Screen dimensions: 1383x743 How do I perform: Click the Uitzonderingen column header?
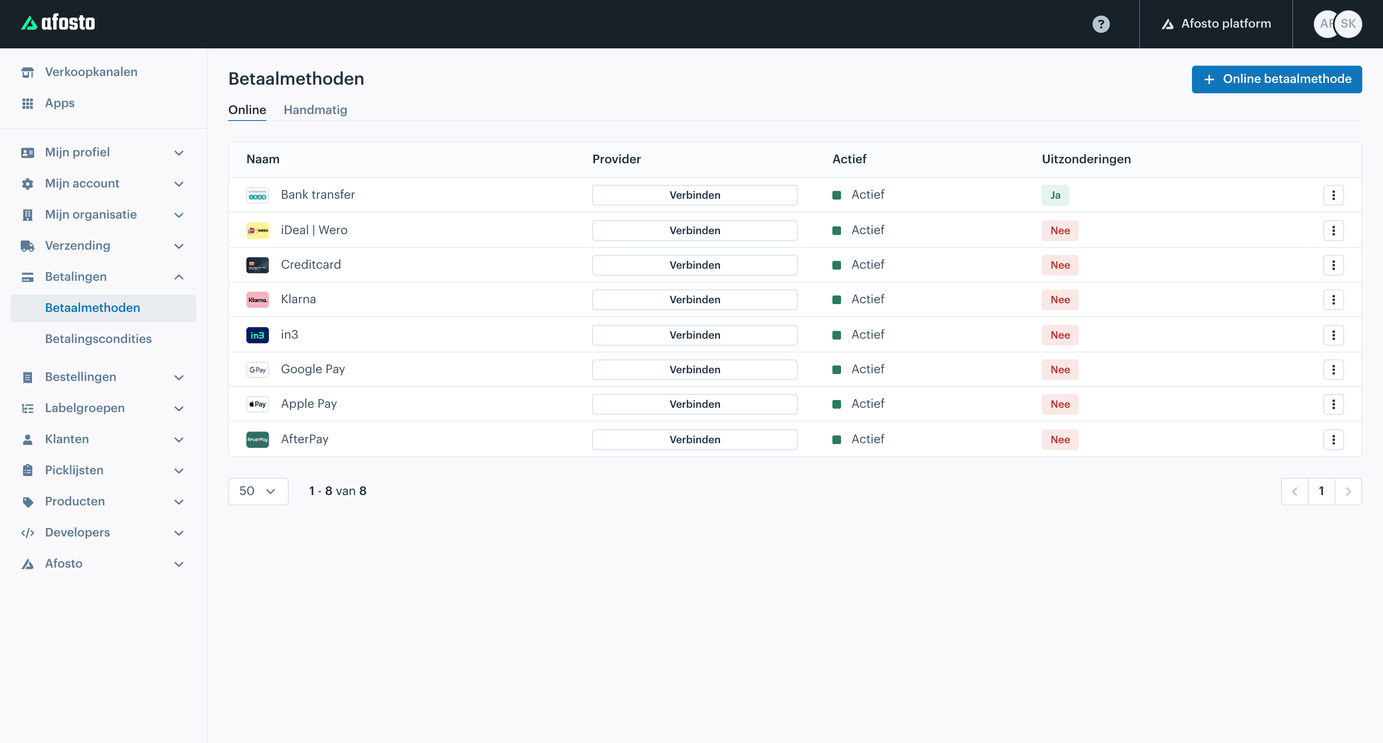pyautogui.click(x=1086, y=159)
